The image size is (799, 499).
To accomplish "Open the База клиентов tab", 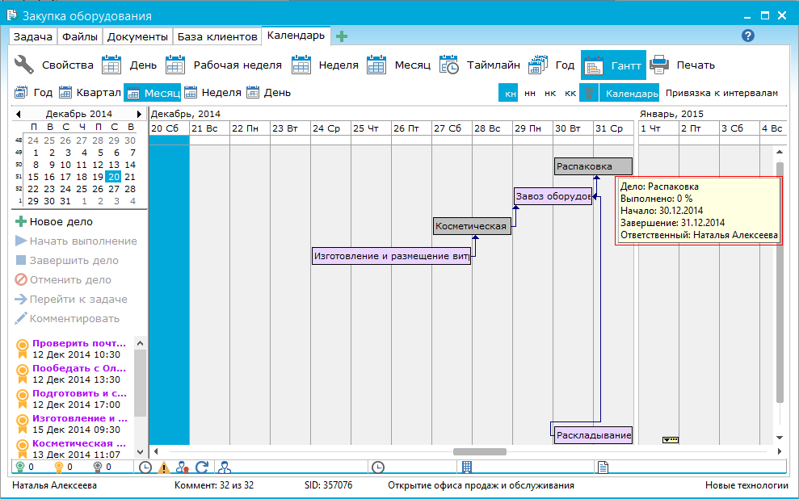I will [217, 36].
